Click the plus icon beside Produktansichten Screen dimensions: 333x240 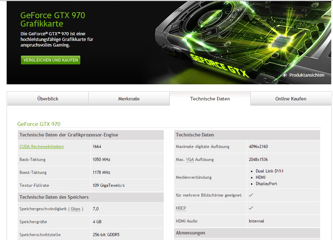[284, 75]
